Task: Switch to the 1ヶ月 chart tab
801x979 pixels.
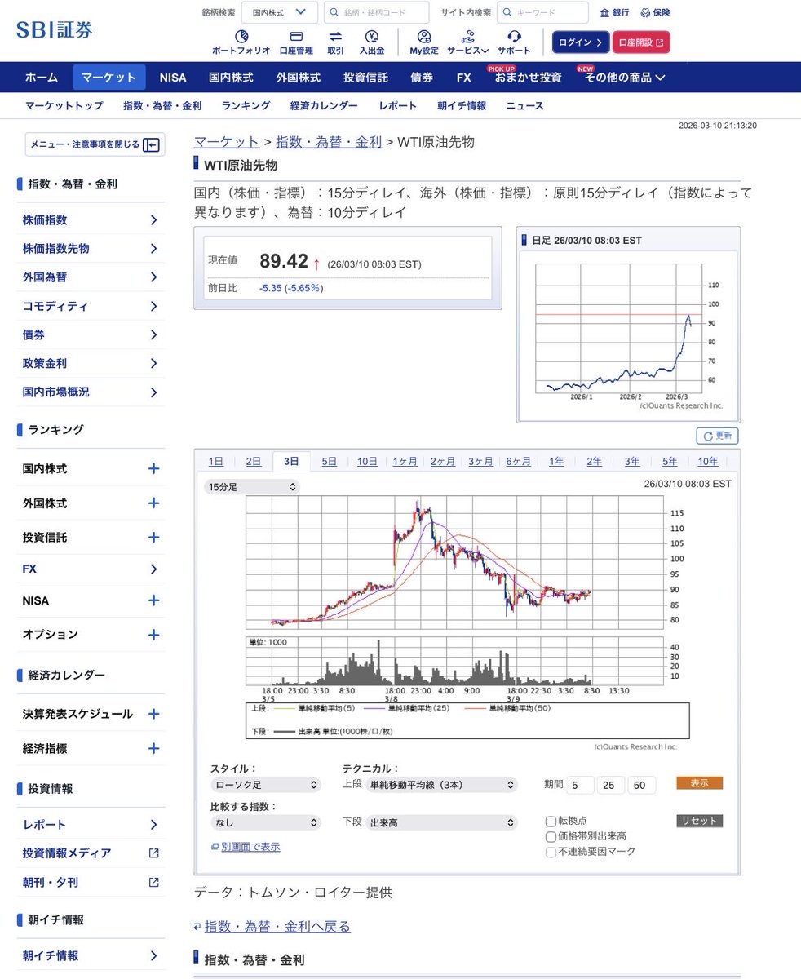Action: click(405, 461)
